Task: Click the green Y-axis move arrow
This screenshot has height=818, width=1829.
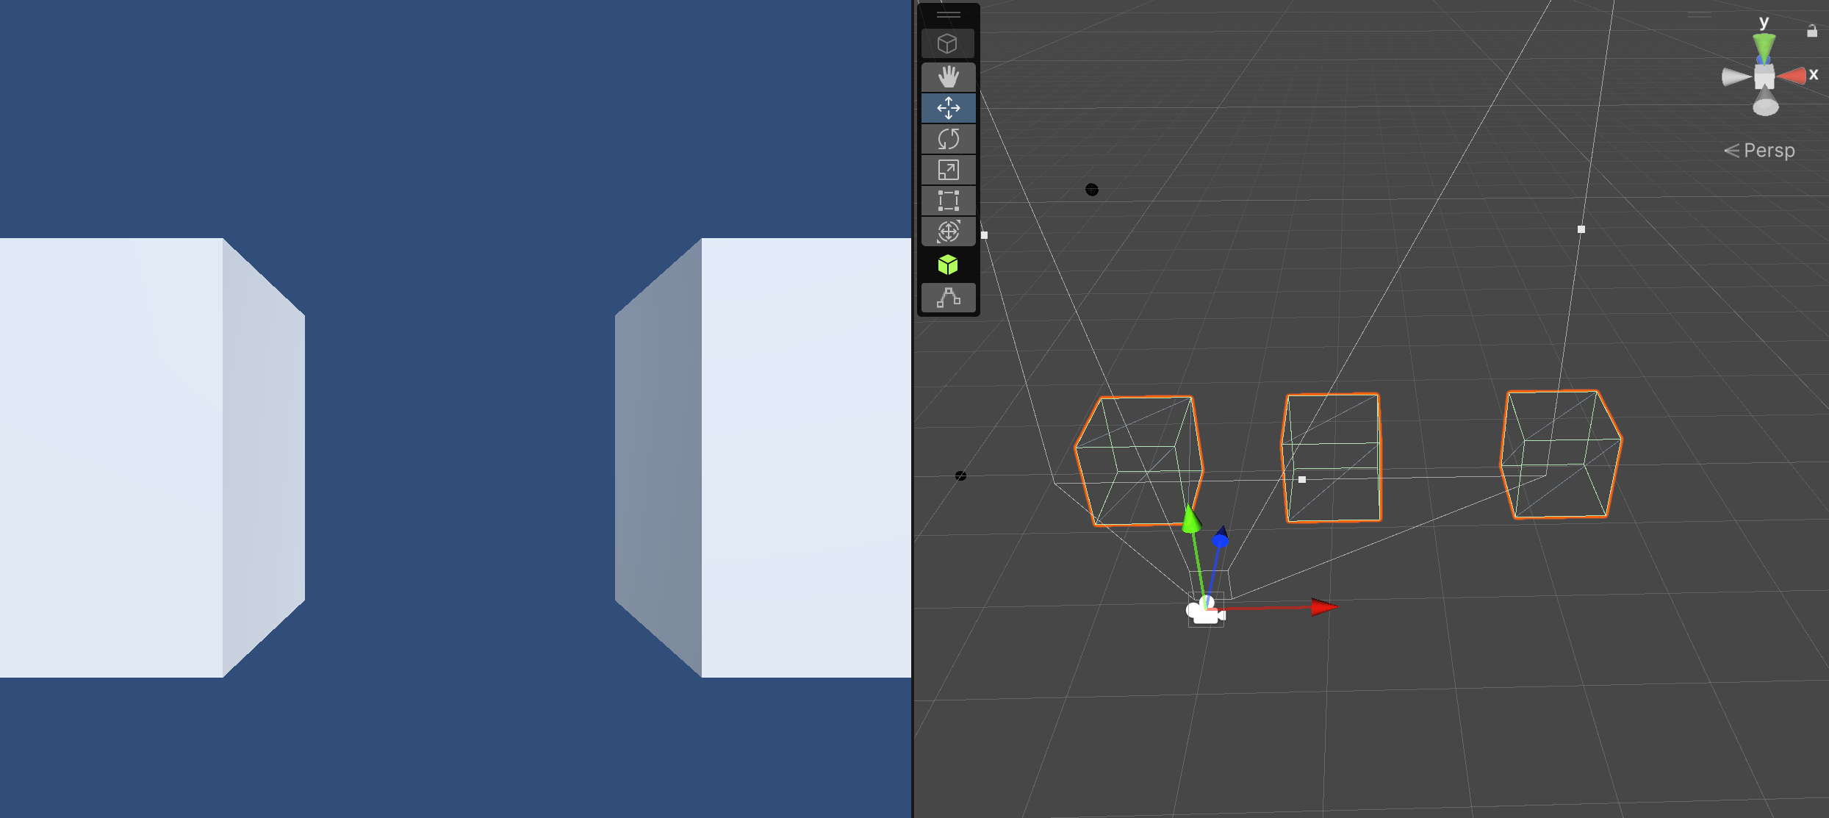Action: point(1191,519)
